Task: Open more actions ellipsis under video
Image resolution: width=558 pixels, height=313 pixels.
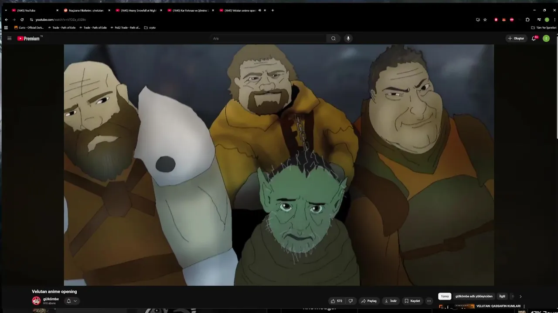Action: (429, 301)
